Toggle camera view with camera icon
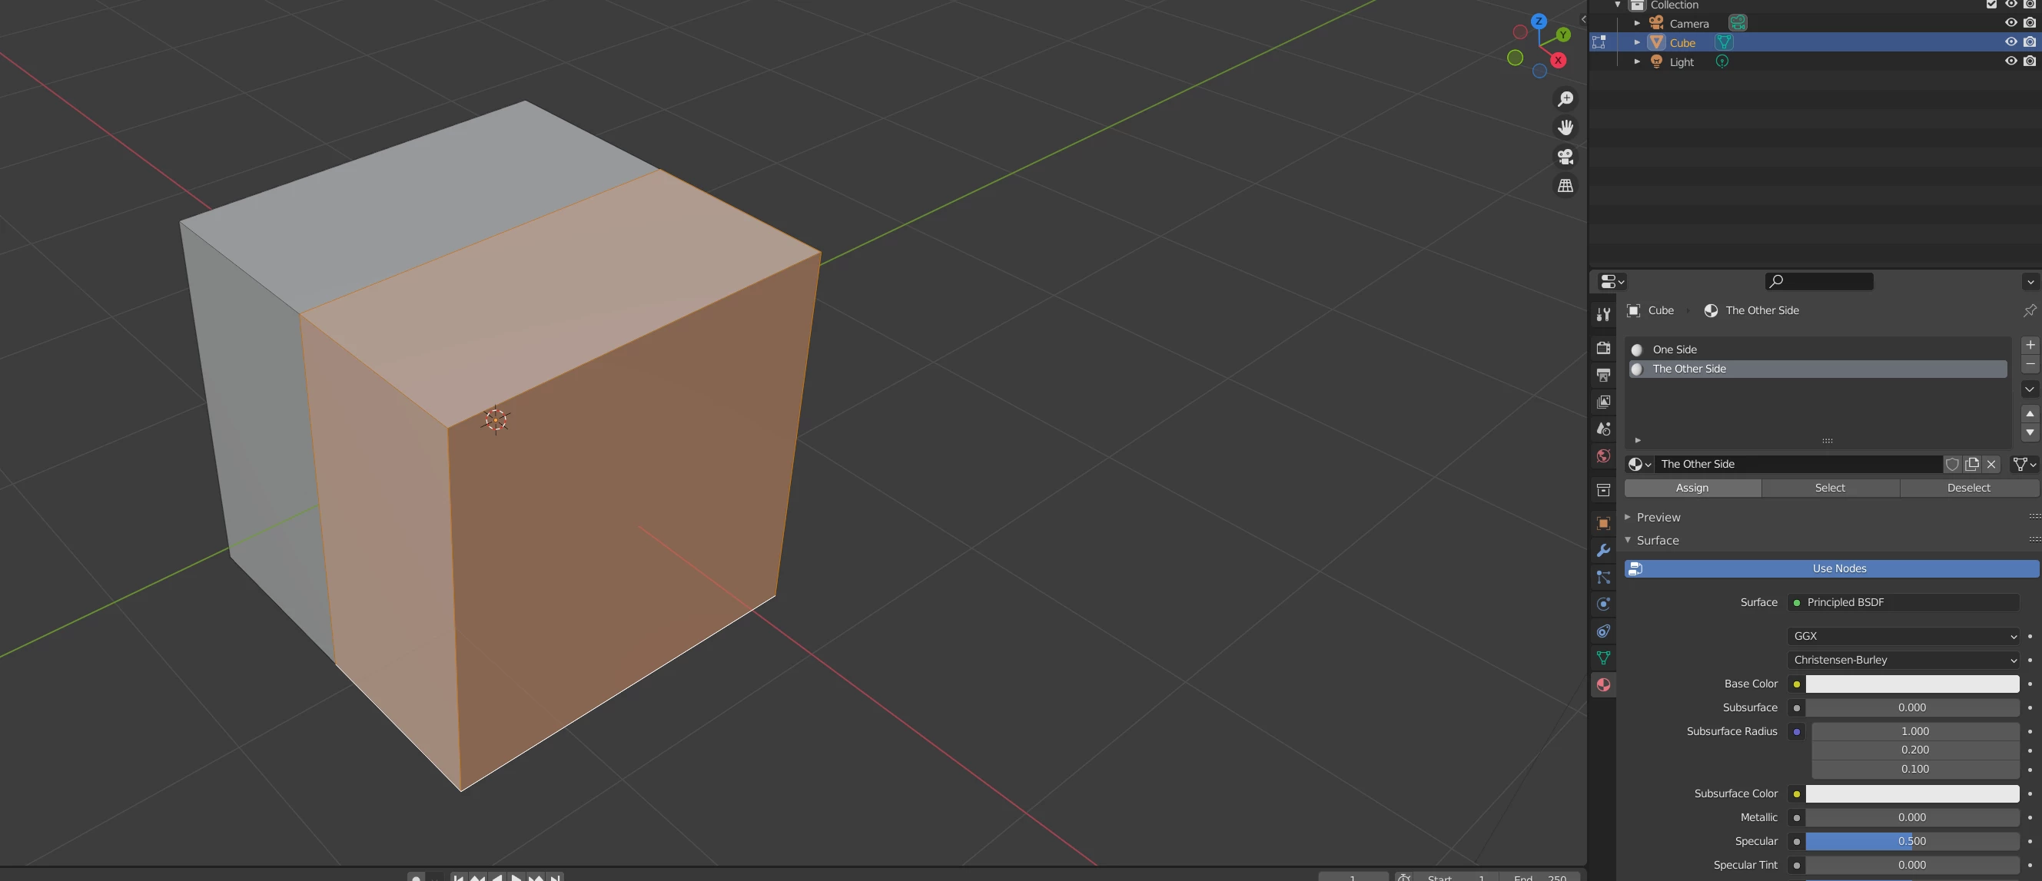 pyautogui.click(x=1565, y=157)
